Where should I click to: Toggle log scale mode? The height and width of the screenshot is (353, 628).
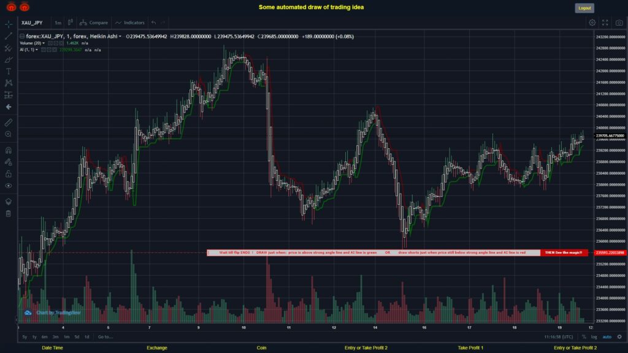point(594,337)
